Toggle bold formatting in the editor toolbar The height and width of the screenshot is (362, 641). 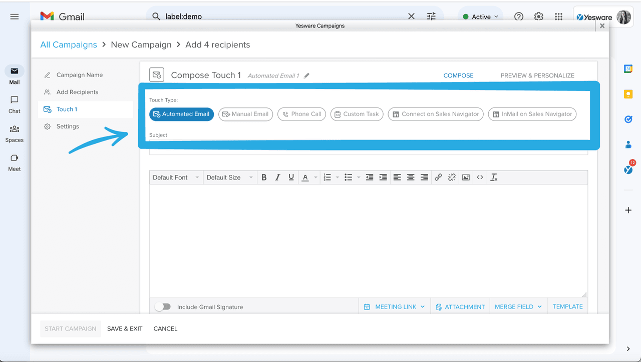click(x=264, y=177)
